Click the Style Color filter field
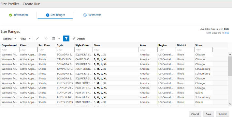 (84, 50)
